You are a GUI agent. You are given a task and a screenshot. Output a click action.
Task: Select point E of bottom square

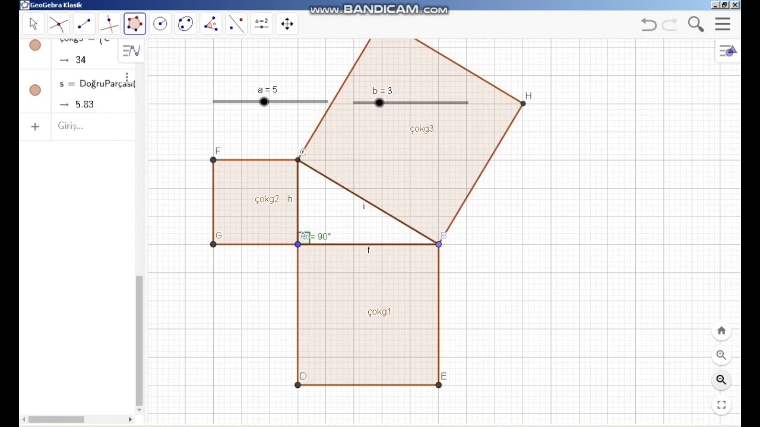click(439, 385)
